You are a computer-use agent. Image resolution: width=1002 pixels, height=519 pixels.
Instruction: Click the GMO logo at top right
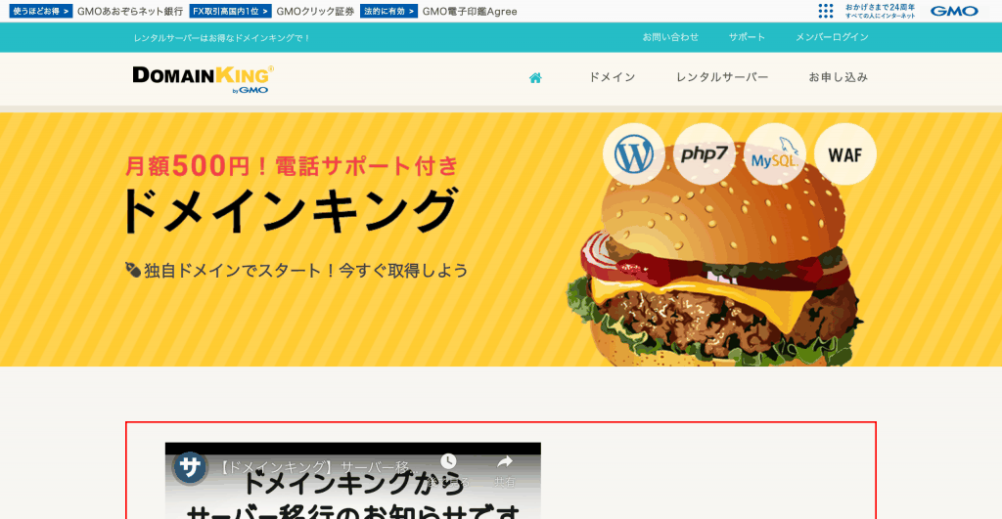point(954,11)
